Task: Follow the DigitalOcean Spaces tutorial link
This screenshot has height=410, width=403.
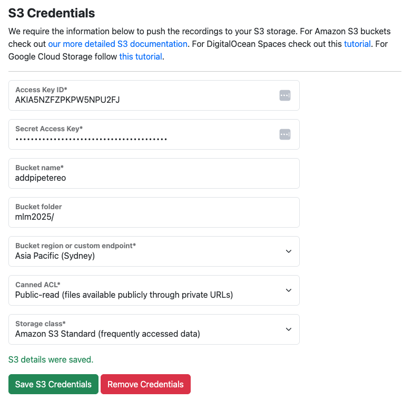Action: (357, 44)
